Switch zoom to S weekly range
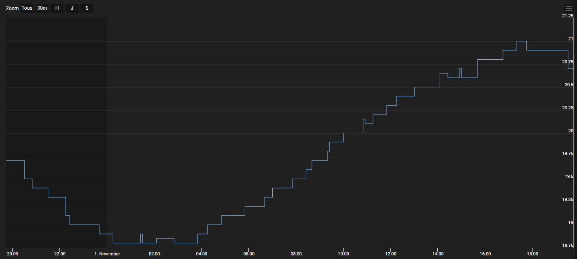 [87, 8]
